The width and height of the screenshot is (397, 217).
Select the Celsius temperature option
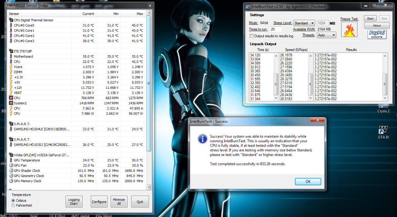click(13, 201)
